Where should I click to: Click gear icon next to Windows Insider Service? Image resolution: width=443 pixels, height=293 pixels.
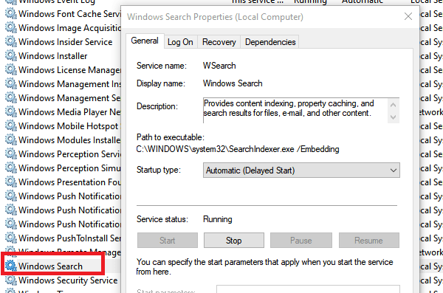(x=11, y=41)
